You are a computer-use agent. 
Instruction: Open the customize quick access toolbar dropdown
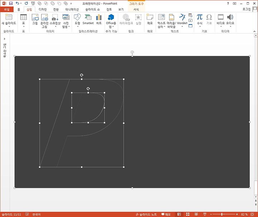[x=71, y=4]
